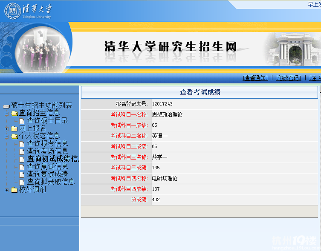
Task: Open the 修改密码 link
Action: click(289, 78)
